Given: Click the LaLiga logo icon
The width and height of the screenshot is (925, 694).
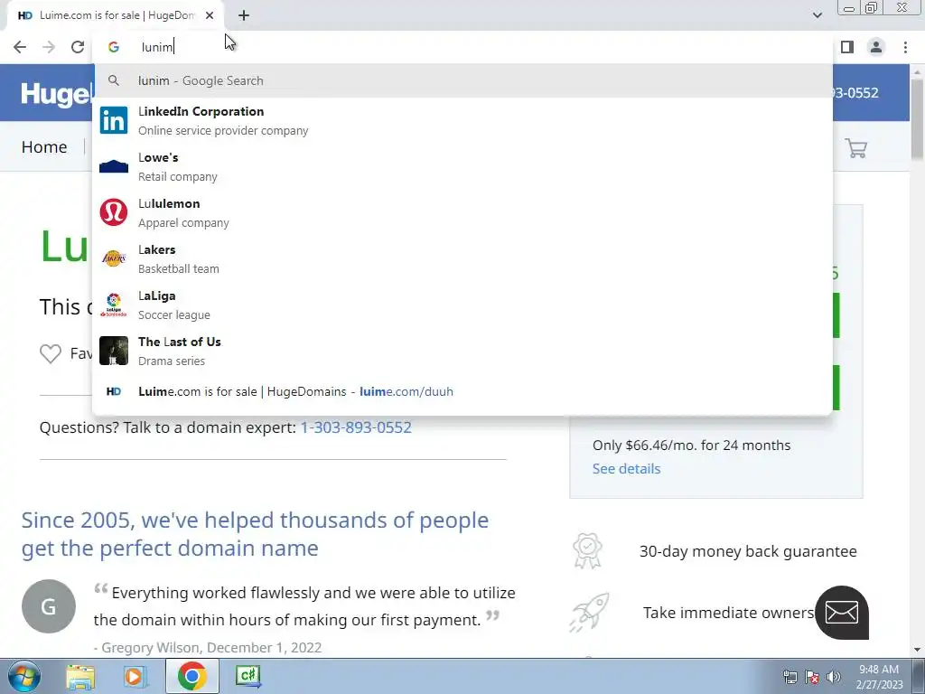Looking at the screenshot, I should [114, 305].
